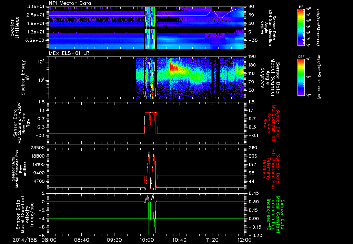Click the 44 telemetry tick value

251,181
